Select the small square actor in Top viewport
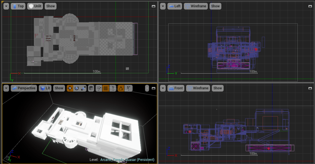Image resolution: width=315 pixels, height=164 pixels. click(127, 69)
